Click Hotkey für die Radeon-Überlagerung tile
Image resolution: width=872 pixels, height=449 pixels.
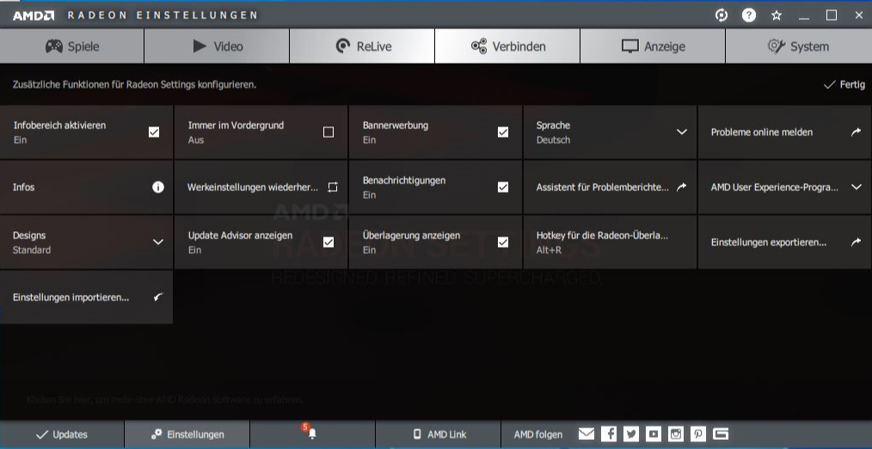coord(610,242)
